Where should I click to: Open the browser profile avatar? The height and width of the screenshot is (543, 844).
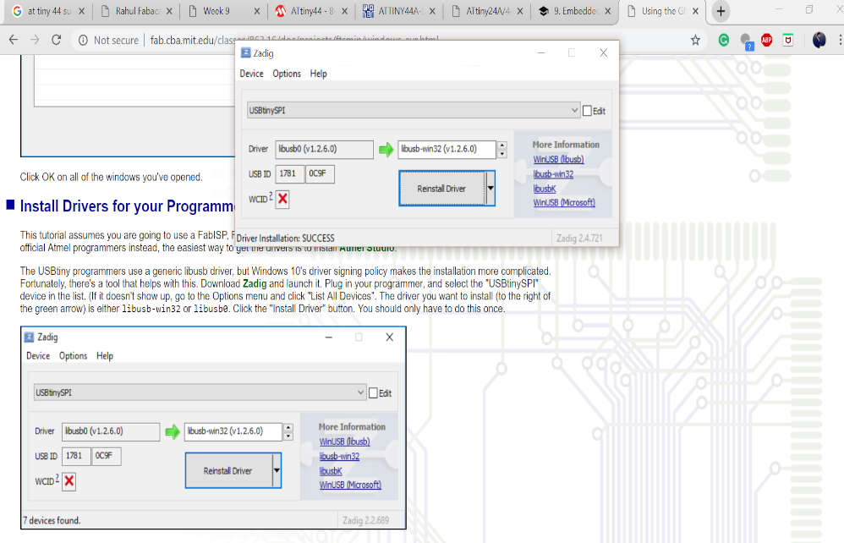819,40
